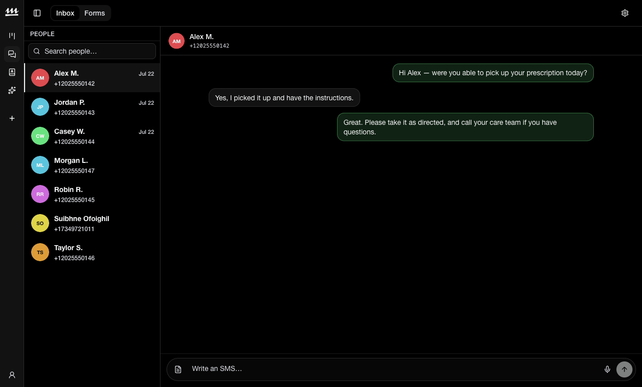The image size is (642, 387).
Task: Focus the Search people field
Action: tap(92, 51)
